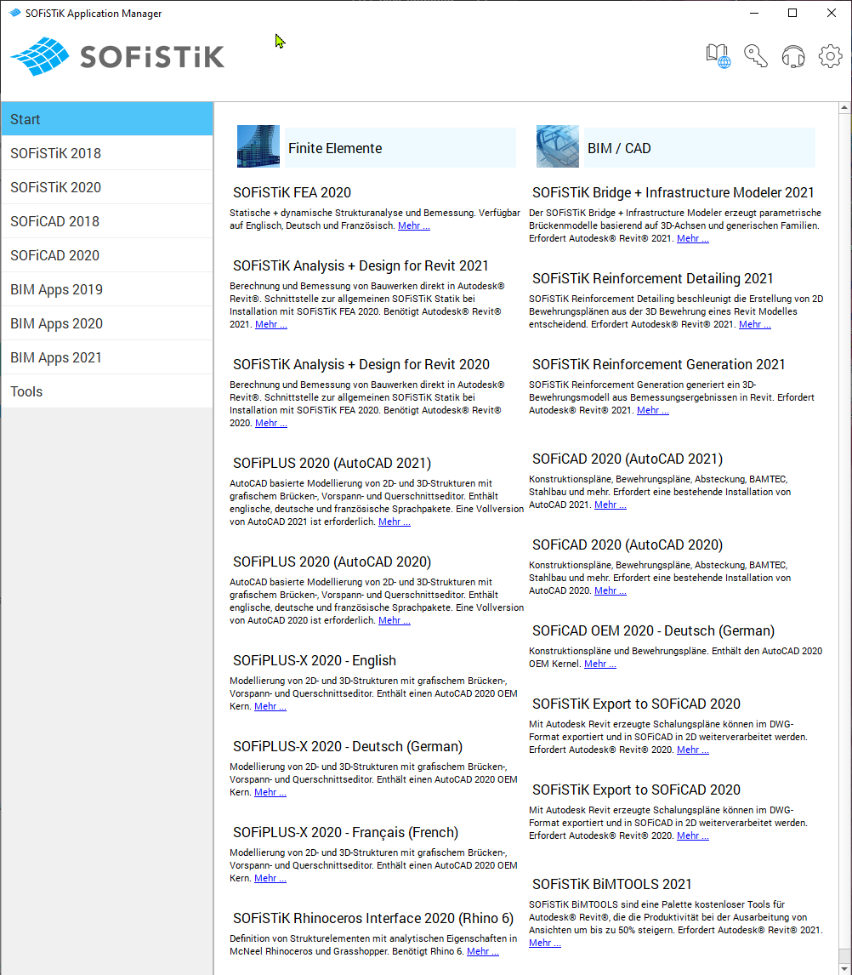Open Mehr link for SOFiSTiK BiMTOOLS 2021

click(545, 943)
